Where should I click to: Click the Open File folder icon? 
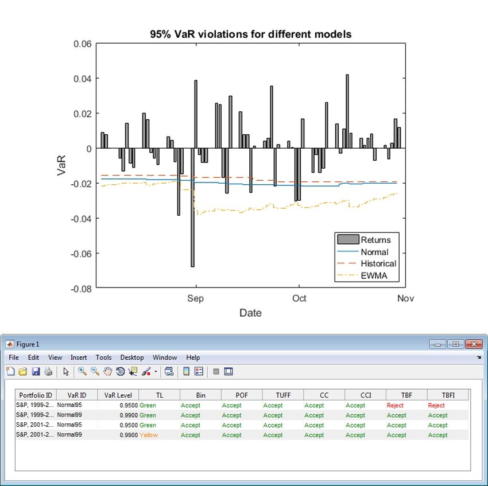tap(23, 371)
